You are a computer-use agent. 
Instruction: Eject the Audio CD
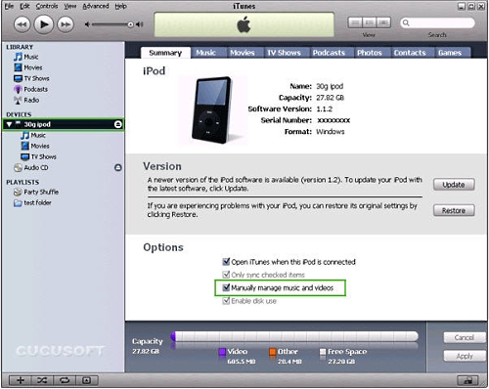118,167
